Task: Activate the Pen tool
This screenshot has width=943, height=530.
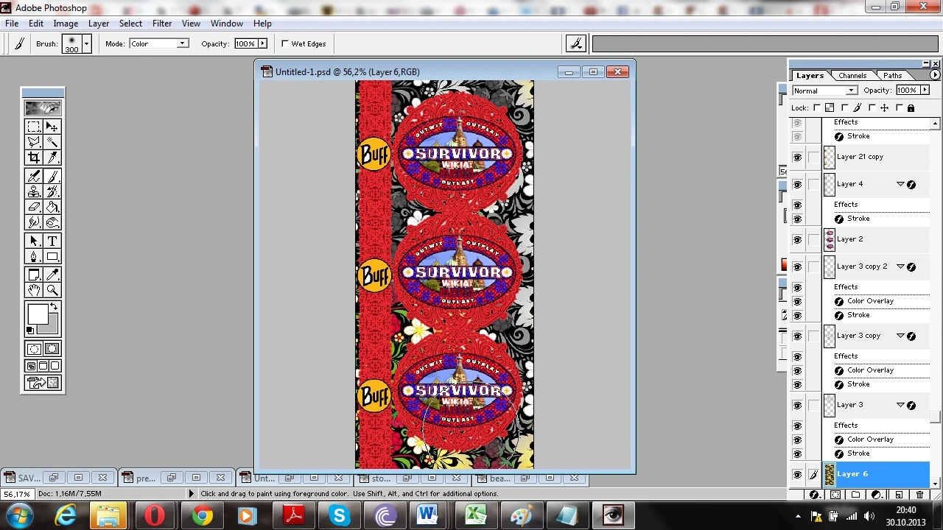Action: (34, 256)
